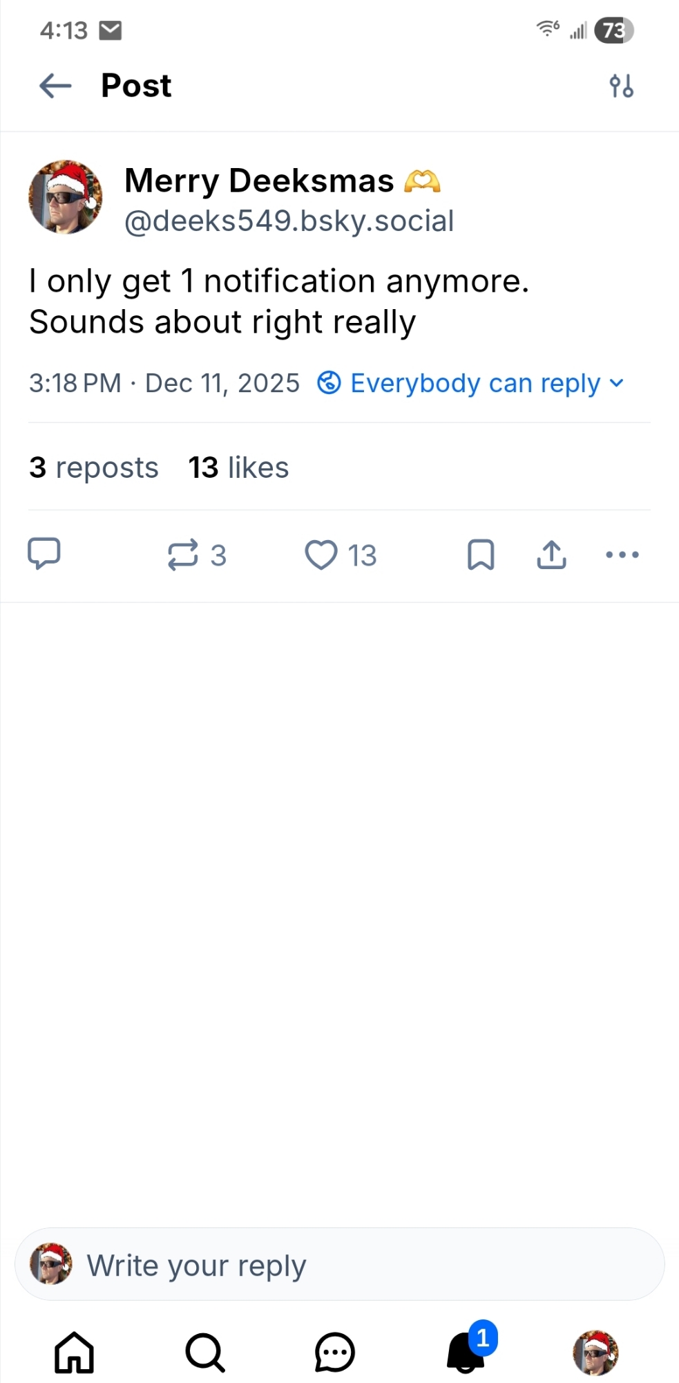
Task: Tap the reply speech bubble icon
Action: tap(44, 554)
